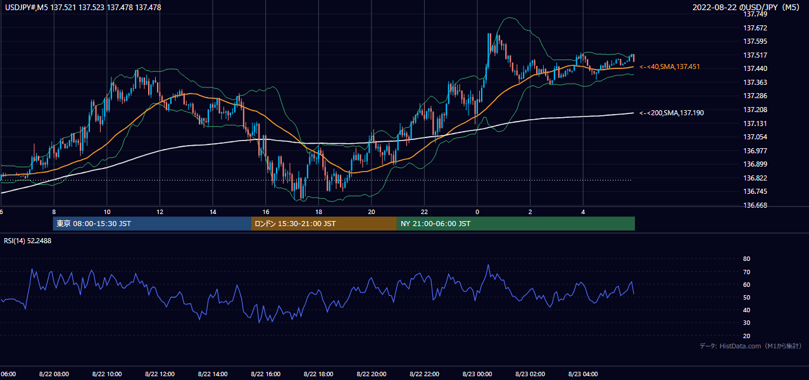
Task: Click the RSI scale level 50
Action: click(747, 297)
